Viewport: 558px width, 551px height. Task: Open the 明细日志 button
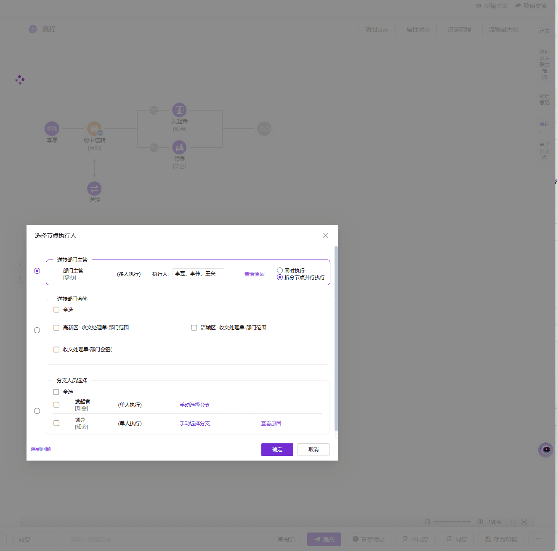point(377,29)
